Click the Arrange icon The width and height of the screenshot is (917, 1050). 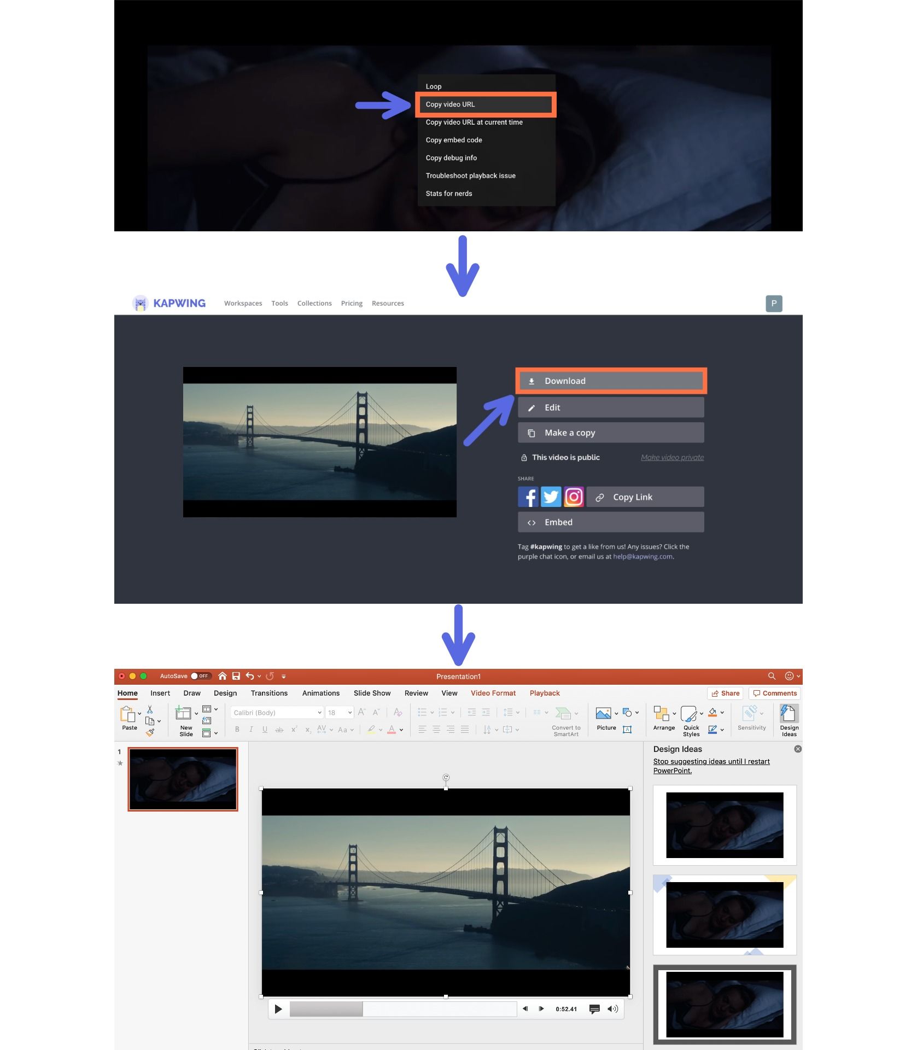pos(661,714)
